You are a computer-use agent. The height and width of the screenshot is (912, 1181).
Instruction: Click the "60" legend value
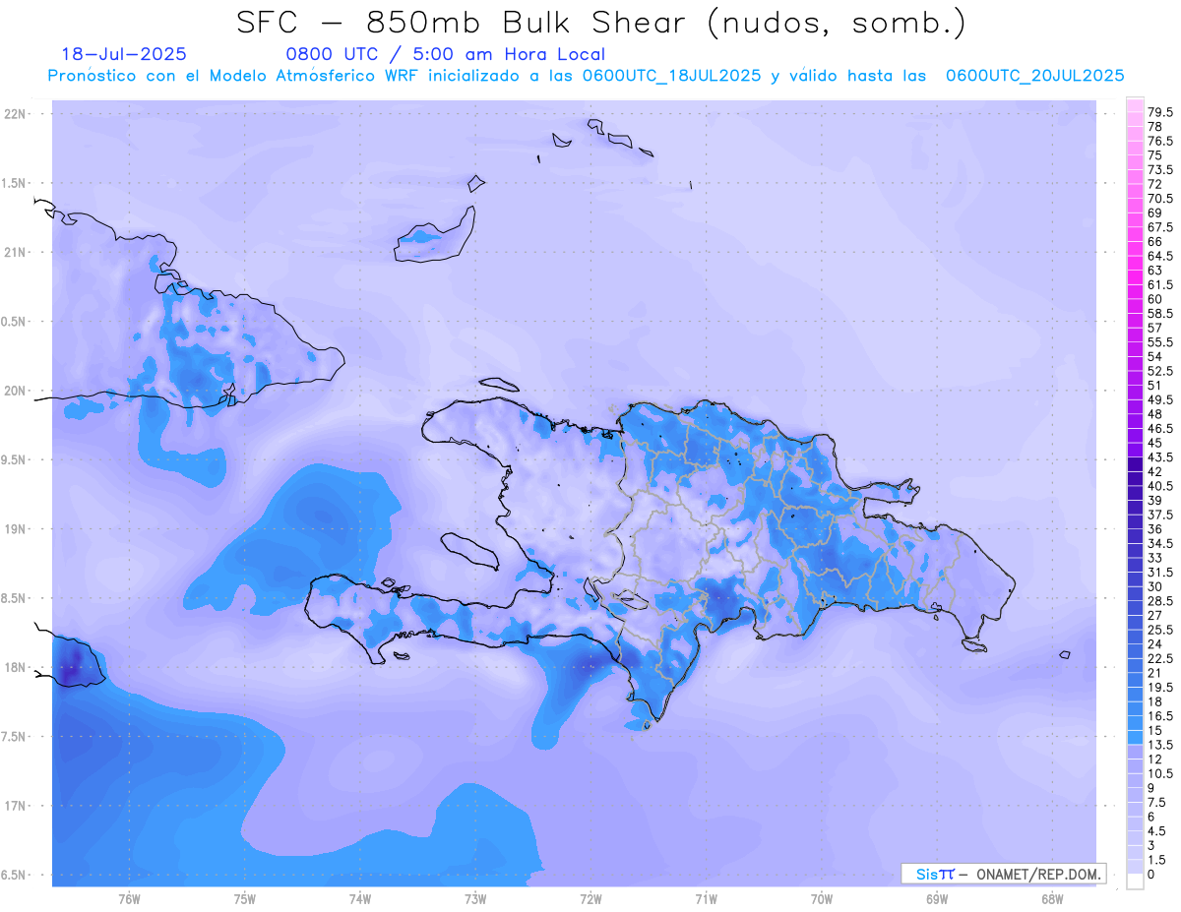[1154, 299]
